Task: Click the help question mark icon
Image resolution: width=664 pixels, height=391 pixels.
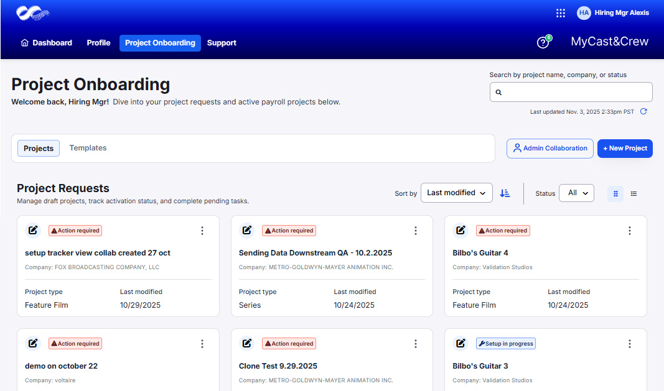Action: pos(543,42)
